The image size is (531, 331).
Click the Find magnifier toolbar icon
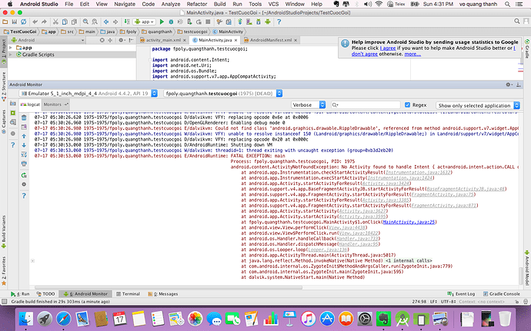85,22
